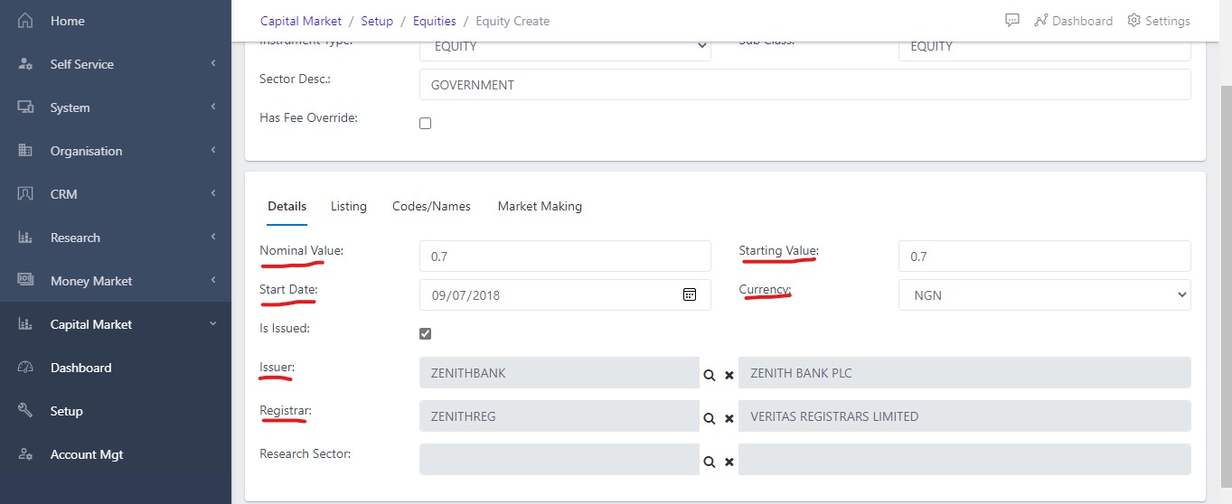Click the Capital Market chart icon

25,324
